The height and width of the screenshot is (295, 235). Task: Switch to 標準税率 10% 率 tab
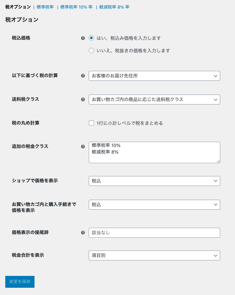pos(76,7)
